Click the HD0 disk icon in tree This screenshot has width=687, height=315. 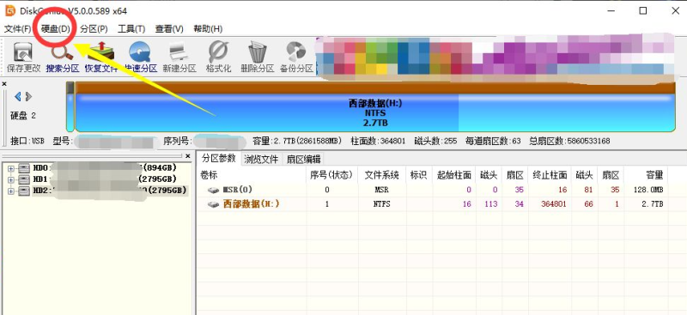tap(24, 167)
